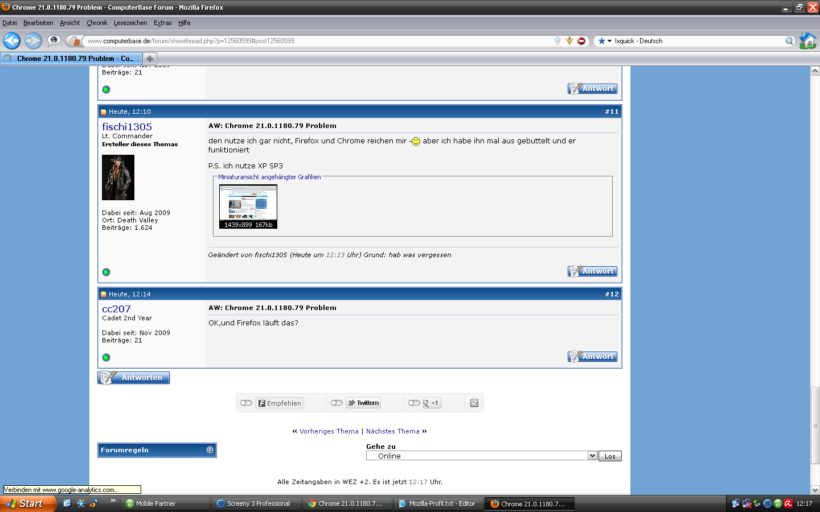Open the Datei menu

[x=10, y=23]
